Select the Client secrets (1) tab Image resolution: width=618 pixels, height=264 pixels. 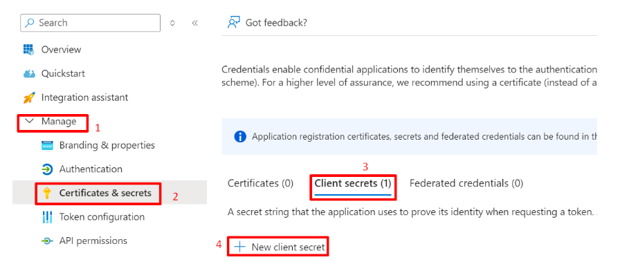(352, 183)
